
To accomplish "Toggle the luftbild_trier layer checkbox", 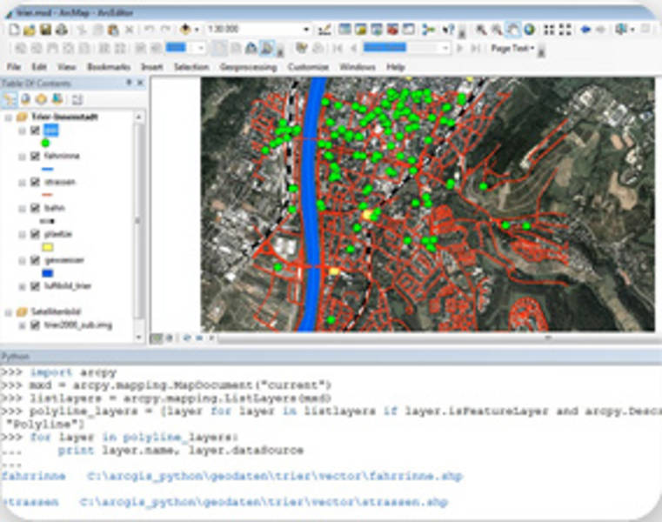I will 35,287.
